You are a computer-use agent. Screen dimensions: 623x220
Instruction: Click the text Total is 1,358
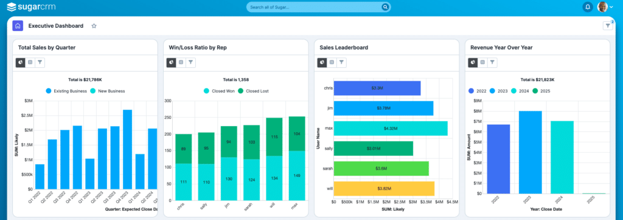(236, 79)
